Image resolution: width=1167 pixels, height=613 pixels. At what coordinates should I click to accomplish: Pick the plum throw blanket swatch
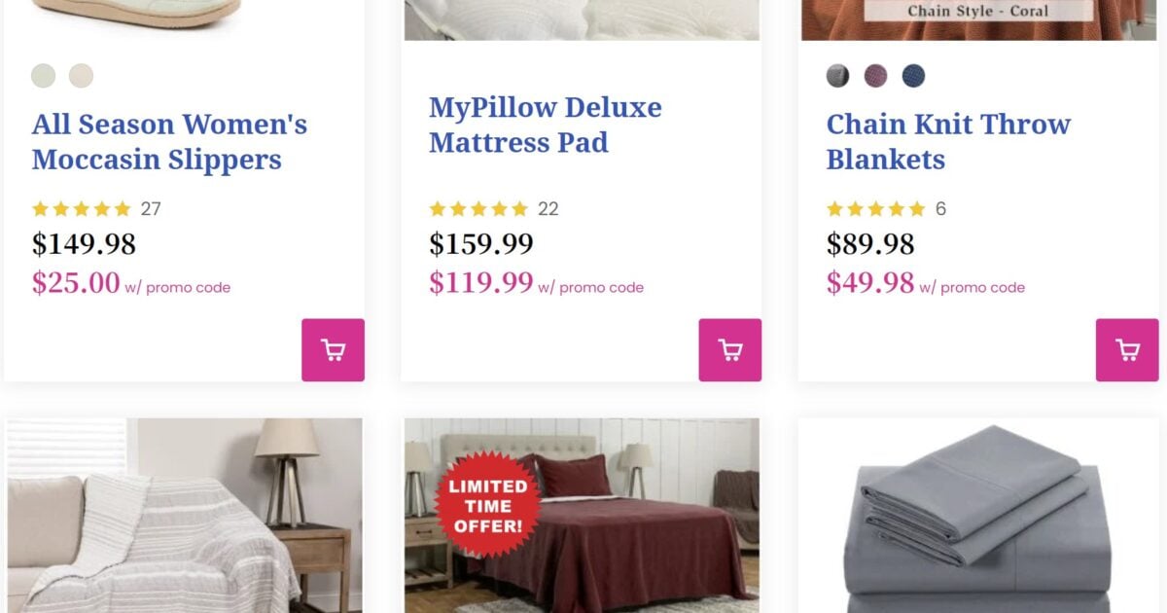876,76
